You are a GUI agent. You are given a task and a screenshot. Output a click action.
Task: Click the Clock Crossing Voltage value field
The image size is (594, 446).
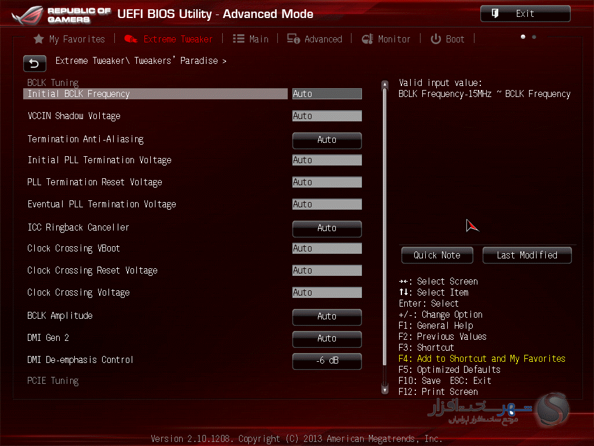(327, 293)
